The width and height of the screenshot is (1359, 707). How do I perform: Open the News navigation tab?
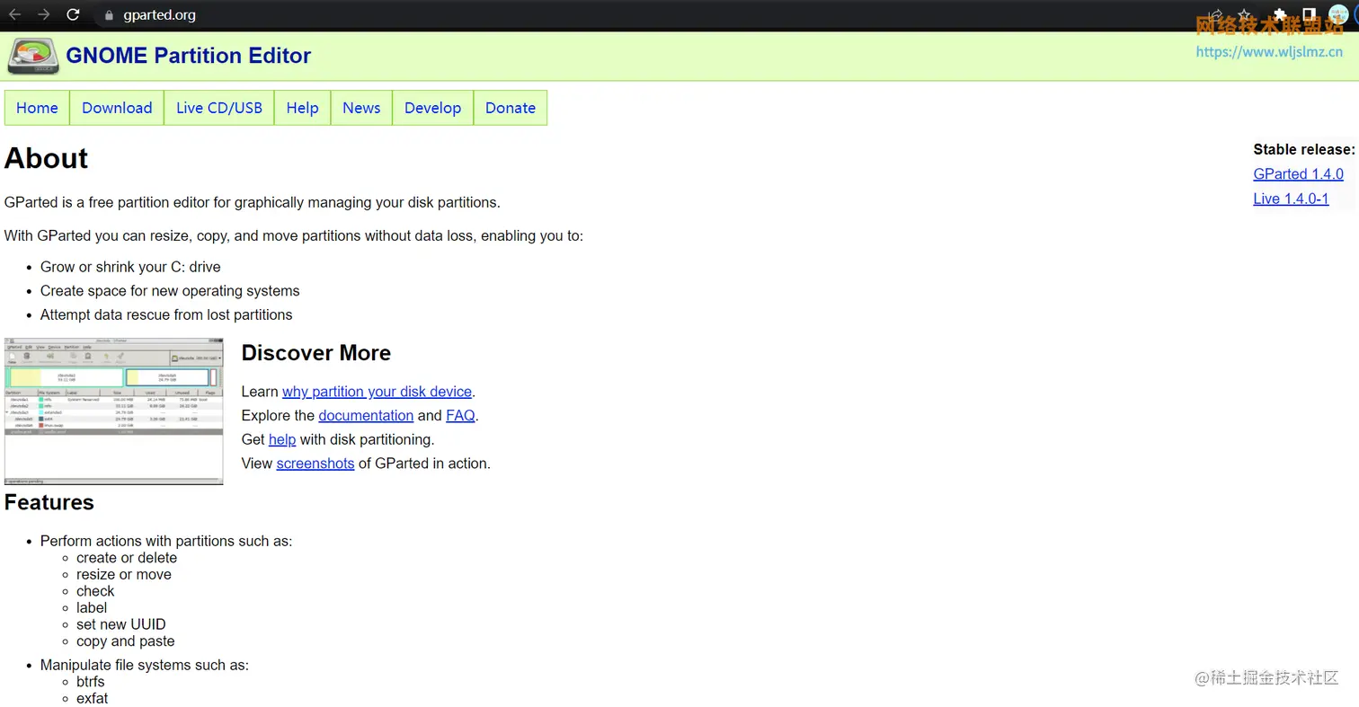coord(361,108)
